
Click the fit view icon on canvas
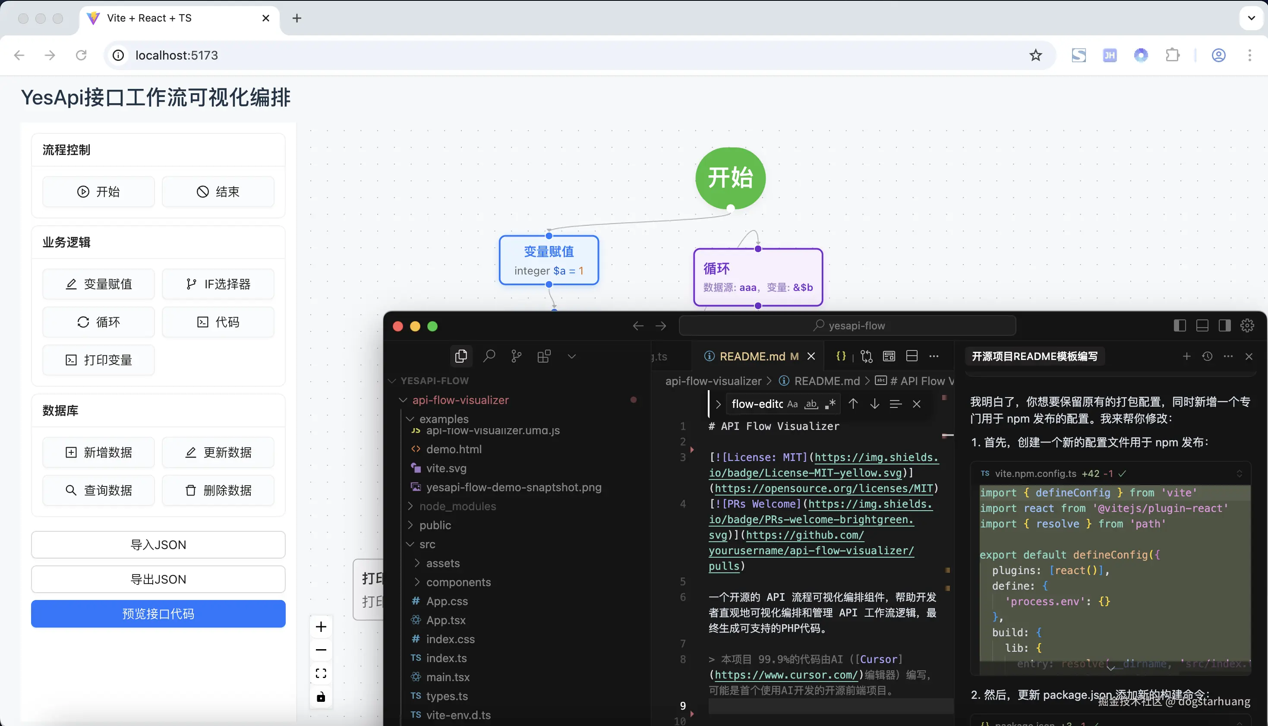tap(321, 673)
